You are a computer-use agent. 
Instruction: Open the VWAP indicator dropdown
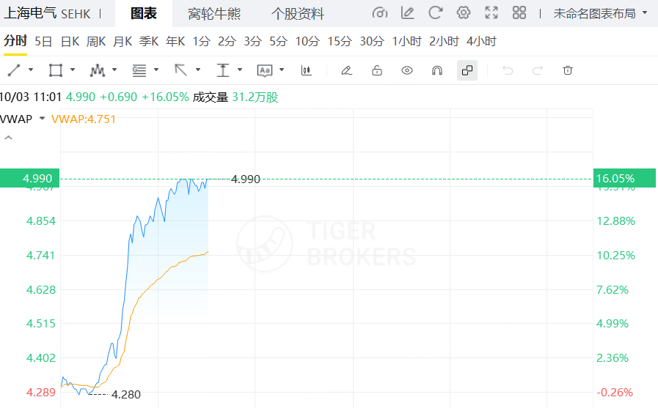coord(42,119)
